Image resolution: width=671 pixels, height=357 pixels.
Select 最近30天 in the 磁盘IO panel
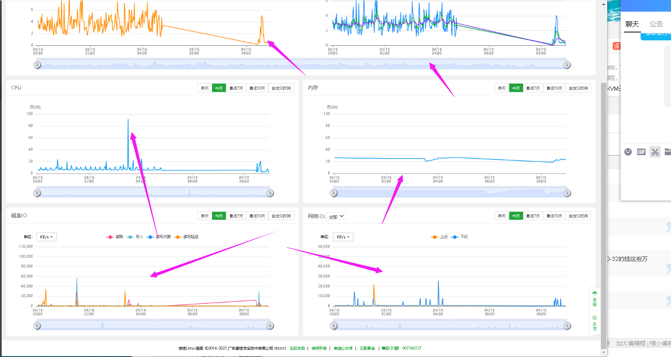point(257,216)
